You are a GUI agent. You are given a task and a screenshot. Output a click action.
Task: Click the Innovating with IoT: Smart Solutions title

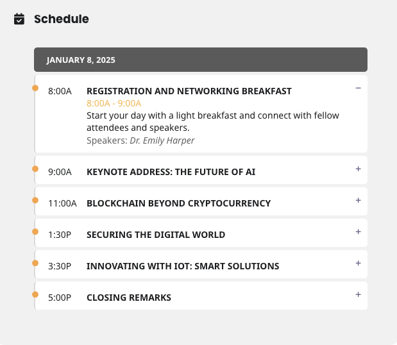coord(183,266)
